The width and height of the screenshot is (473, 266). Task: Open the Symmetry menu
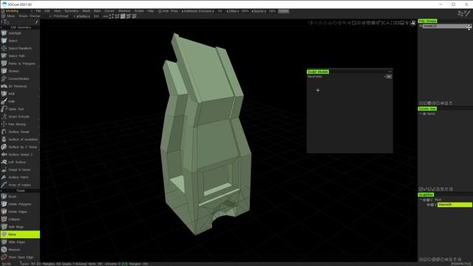tap(72, 11)
